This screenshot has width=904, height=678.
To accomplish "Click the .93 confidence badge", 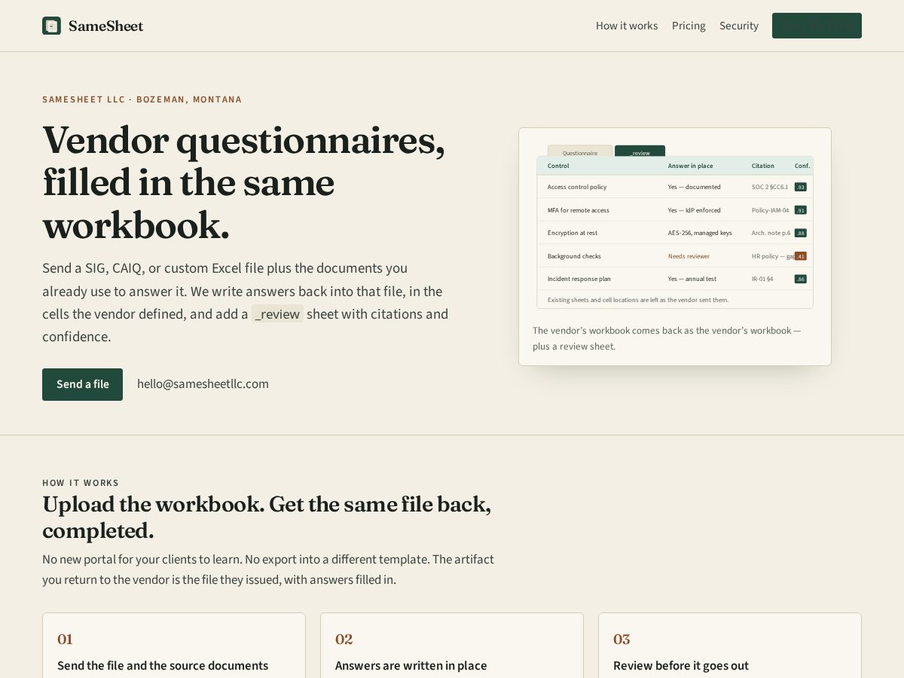I will (801, 187).
